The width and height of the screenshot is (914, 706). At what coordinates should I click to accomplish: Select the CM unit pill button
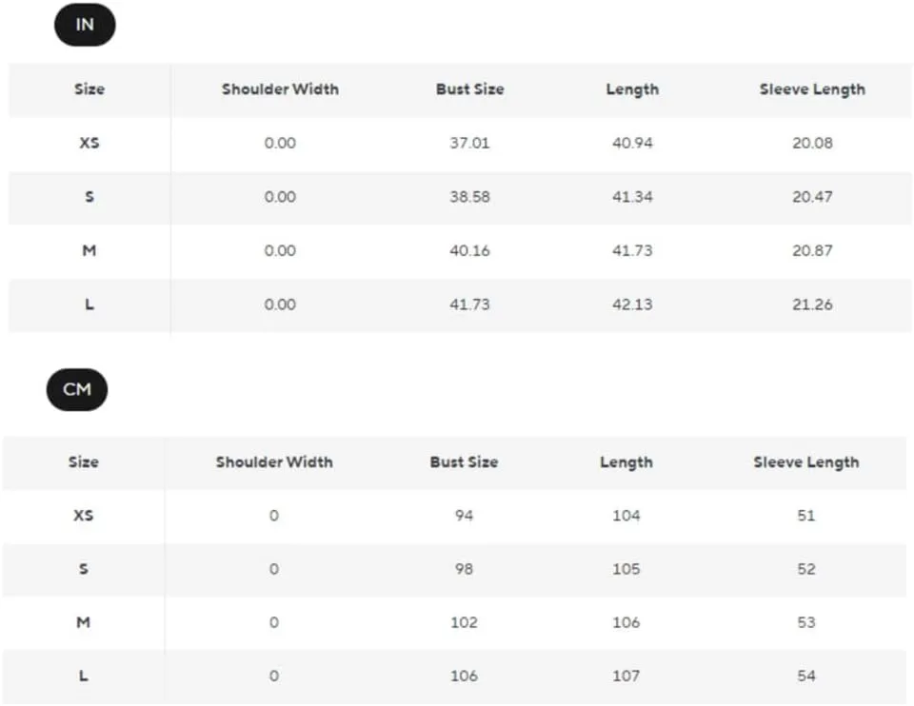coord(77,389)
